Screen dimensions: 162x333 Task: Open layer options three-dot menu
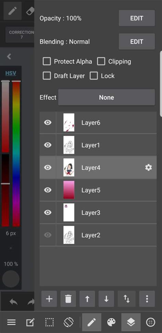click(147, 299)
